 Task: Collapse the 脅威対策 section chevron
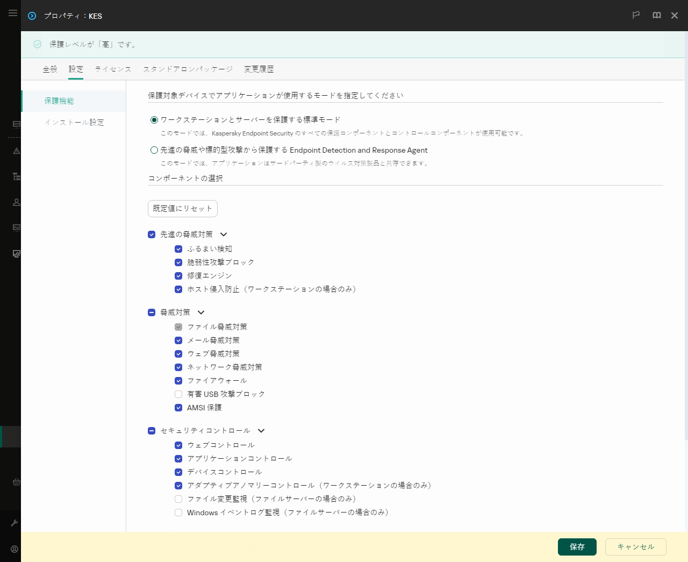(201, 312)
